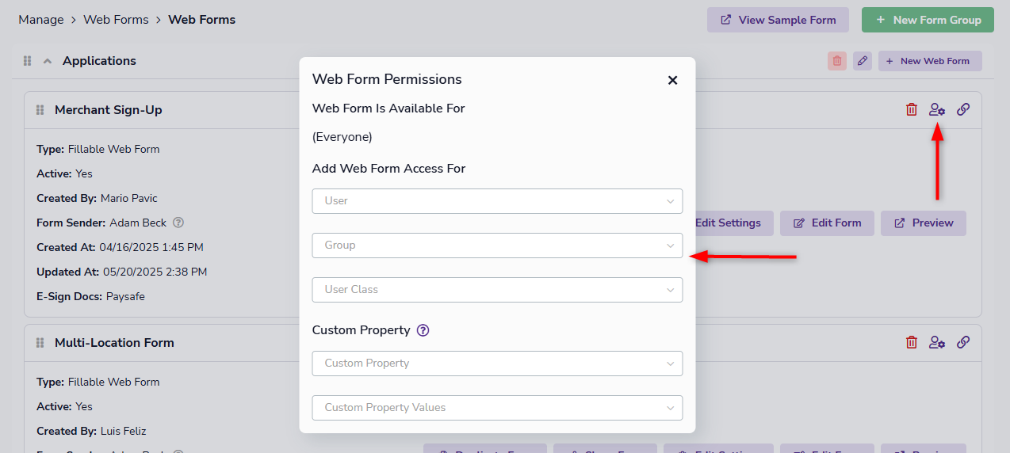The image size is (1010, 453).
Task: Edit the Applications group name
Action: click(863, 61)
